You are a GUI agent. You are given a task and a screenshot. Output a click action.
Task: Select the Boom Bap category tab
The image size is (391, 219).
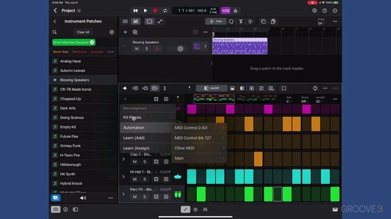coord(61,52)
